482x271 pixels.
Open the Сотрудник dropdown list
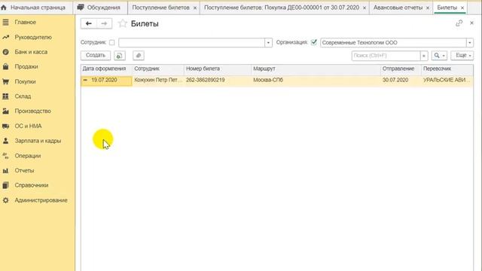268,43
